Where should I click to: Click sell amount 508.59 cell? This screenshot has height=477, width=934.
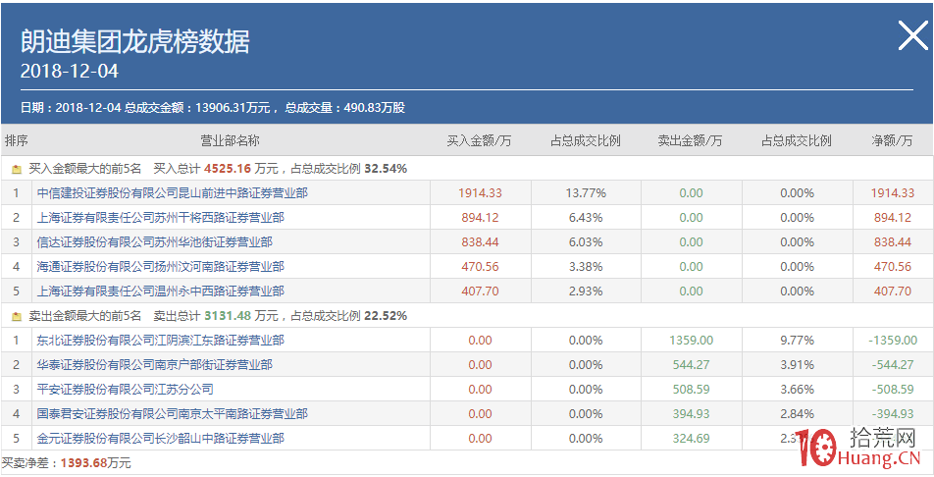point(691,390)
